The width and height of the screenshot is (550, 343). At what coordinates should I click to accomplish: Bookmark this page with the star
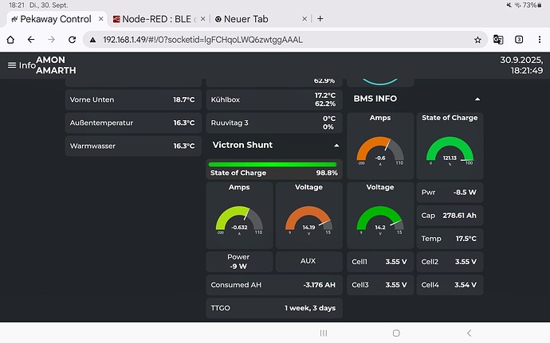pyautogui.click(x=477, y=39)
